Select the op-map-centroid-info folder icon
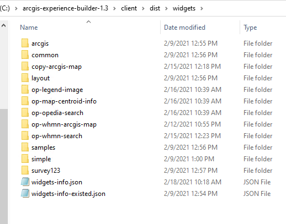 click(25, 101)
